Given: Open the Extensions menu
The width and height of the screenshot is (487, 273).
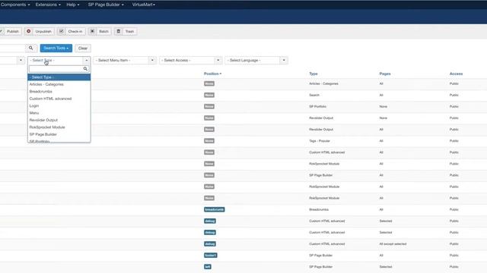Looking at the screenshot, I should [x=48, y=5].
